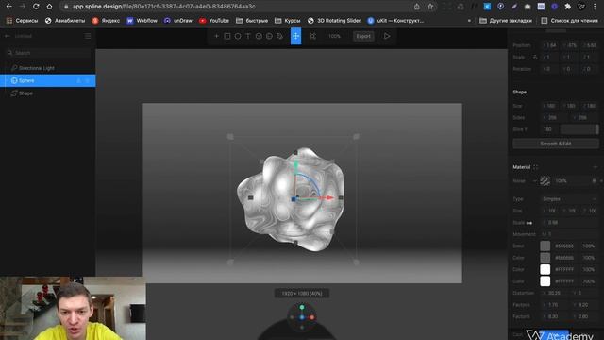Select the Text tool in toolbar

tap(248, 36)
